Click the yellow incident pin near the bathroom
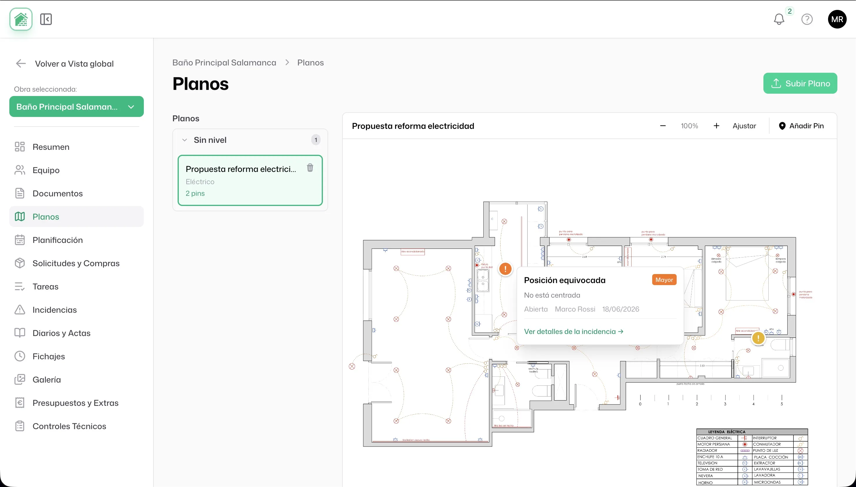This screenshot has height=487, width=856. coord(758,338)
